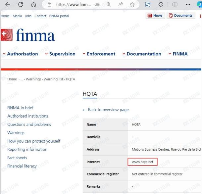Open the Documents button

181,16
